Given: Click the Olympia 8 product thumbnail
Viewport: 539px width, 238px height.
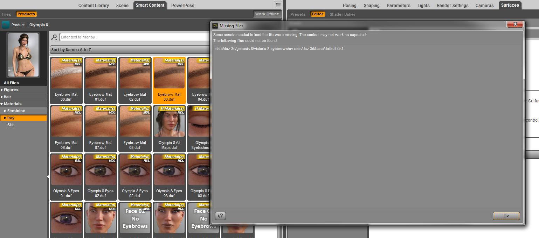Looking at the screenshot, I should pos(23,55).
